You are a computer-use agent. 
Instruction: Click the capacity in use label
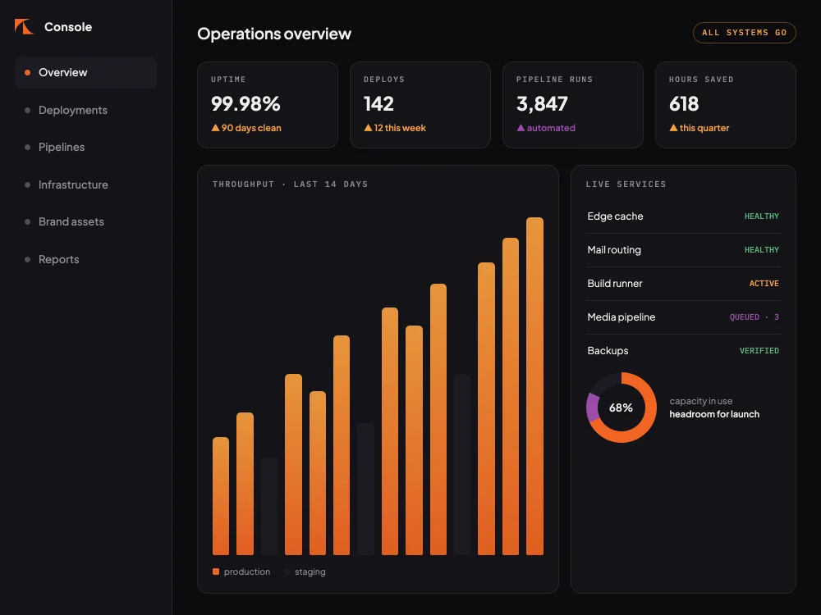(x=700, y=401)
